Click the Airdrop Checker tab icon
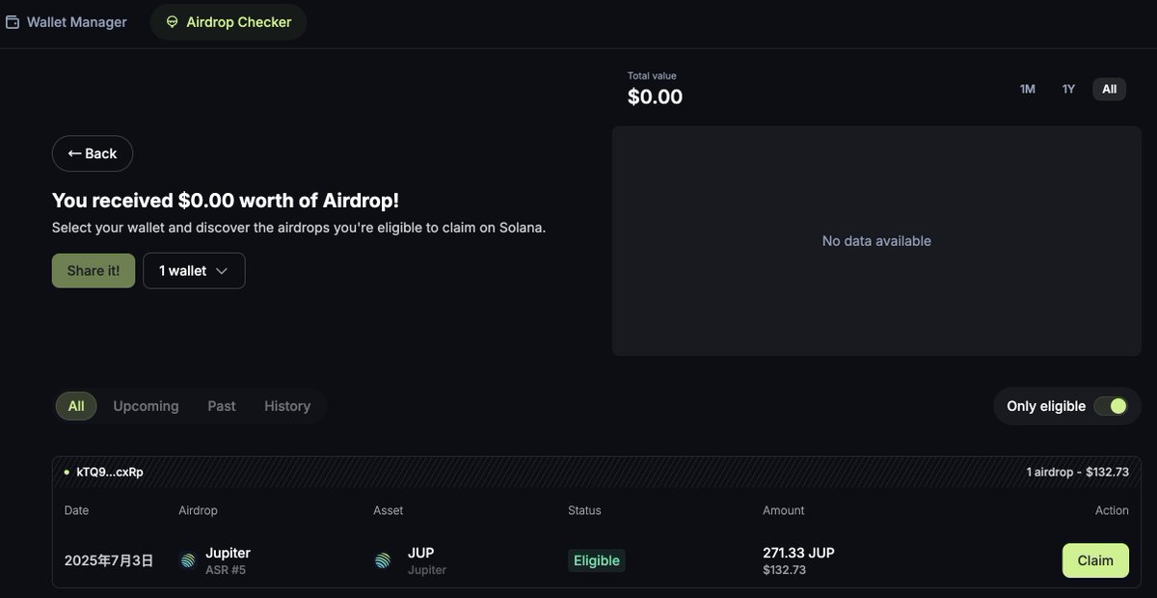 (173, 22)
